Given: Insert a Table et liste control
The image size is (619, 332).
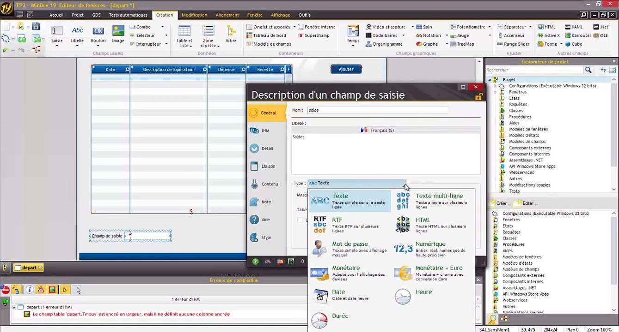Looking at the screenshot, I should (184, 36).
